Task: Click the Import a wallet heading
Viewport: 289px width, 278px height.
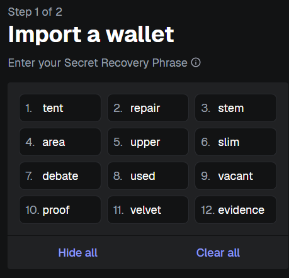Action: point(91,35)
